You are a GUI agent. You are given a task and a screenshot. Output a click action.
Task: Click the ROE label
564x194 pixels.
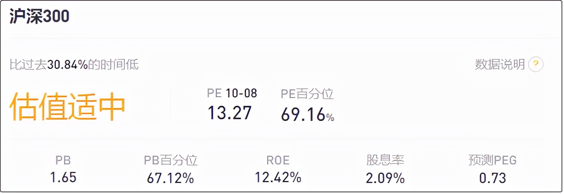278,160
